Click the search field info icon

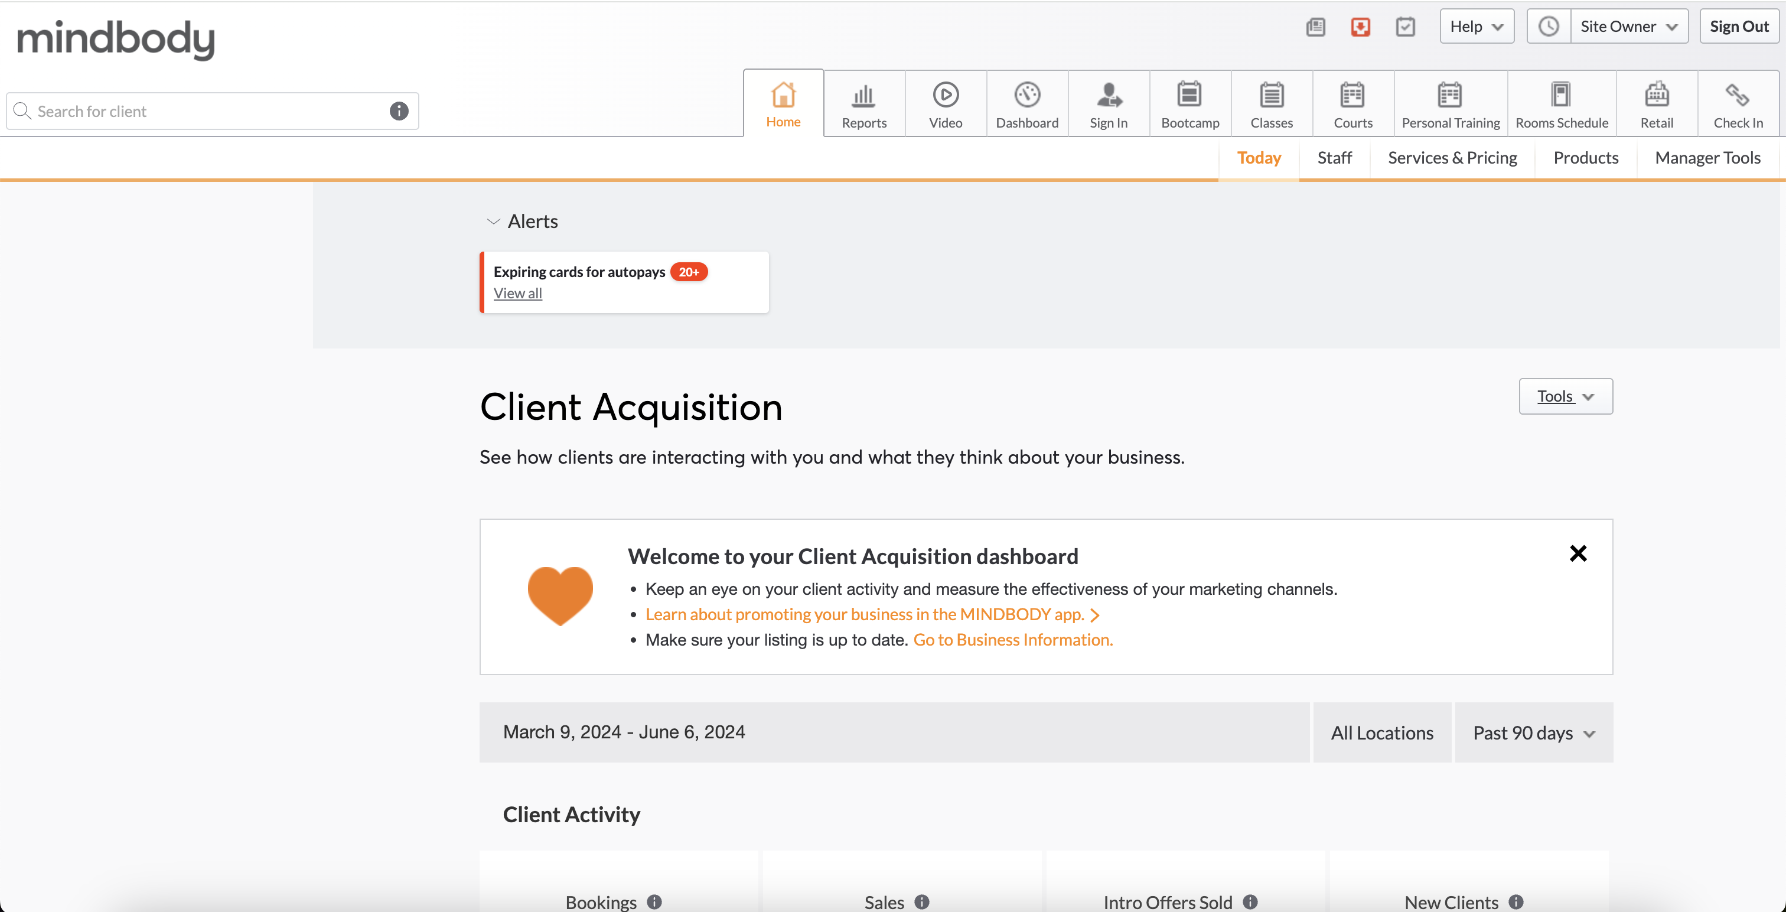[x=399, y=111]
